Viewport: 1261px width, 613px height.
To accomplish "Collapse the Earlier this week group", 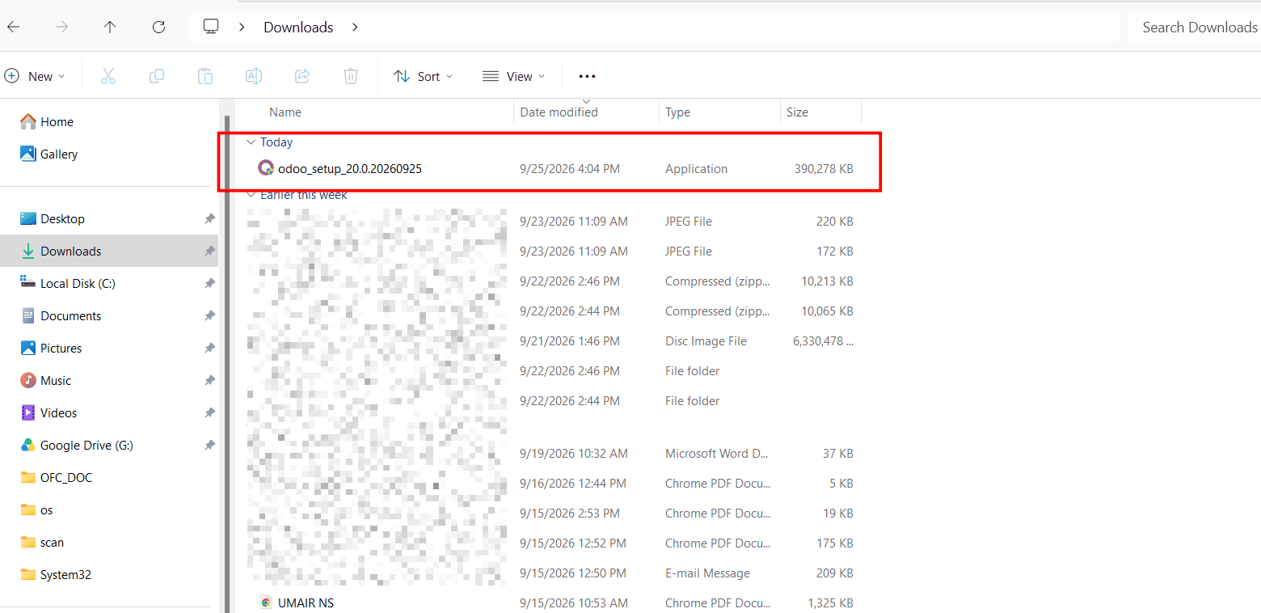I will point(250,195).
